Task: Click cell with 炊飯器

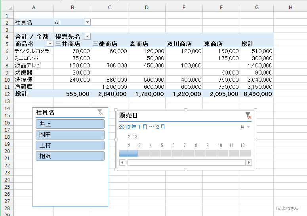Action: tap(34, 73)
